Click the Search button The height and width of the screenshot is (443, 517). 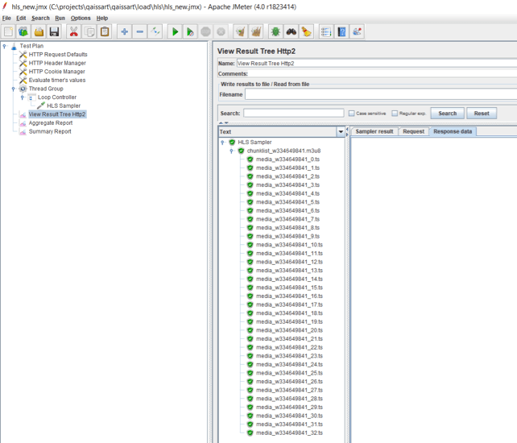pos(448,114)
